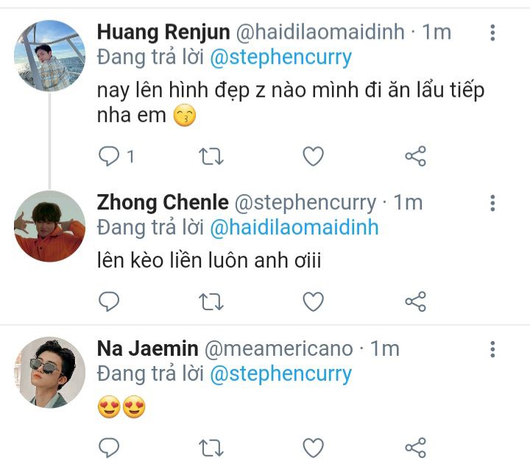The width and height of the screenshot is (530, 469).
Task: Open the @haidilaomaidinh mention link
Action: [x=294, y=228]
